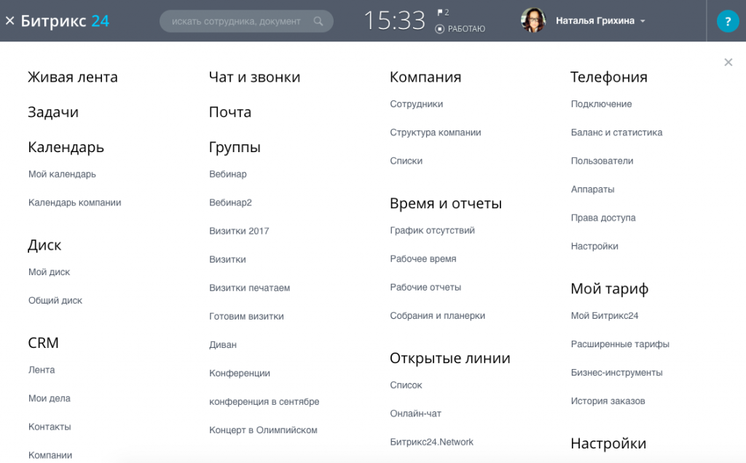
Task: Open Мой календарь link
Action: coord(62,174)
